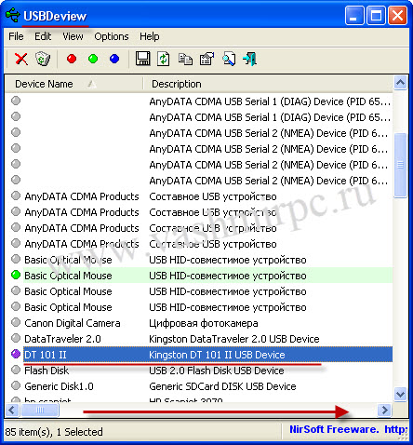Open the Options menu
This screenshot has width=413, height=445.
112,36
